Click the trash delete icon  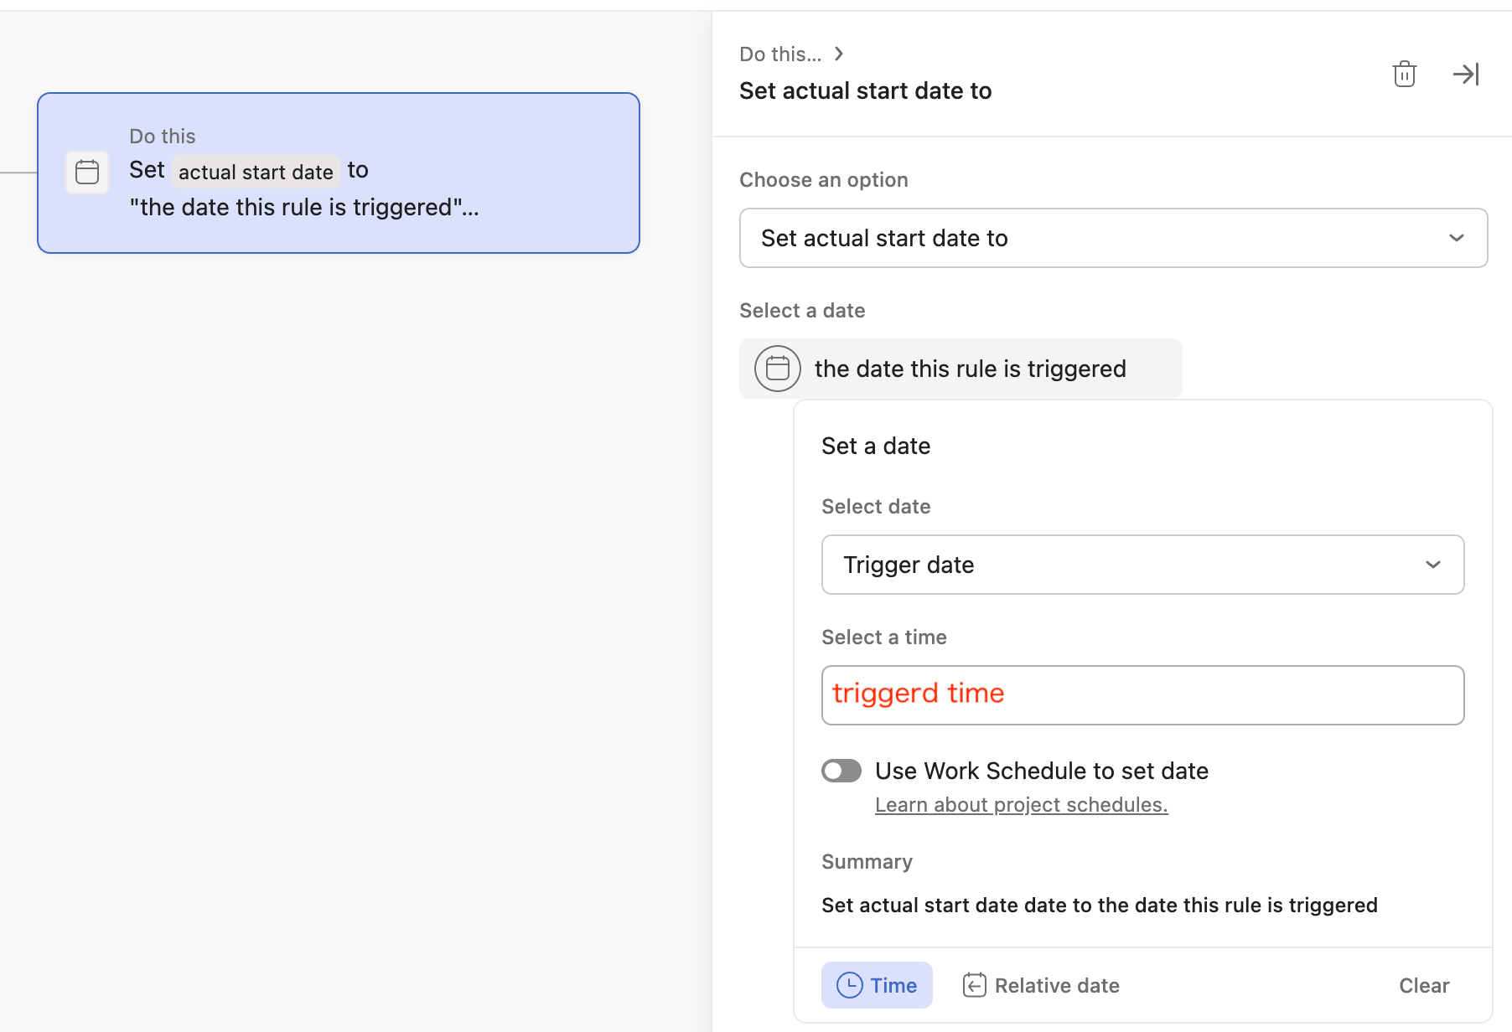click(1404, 75)
